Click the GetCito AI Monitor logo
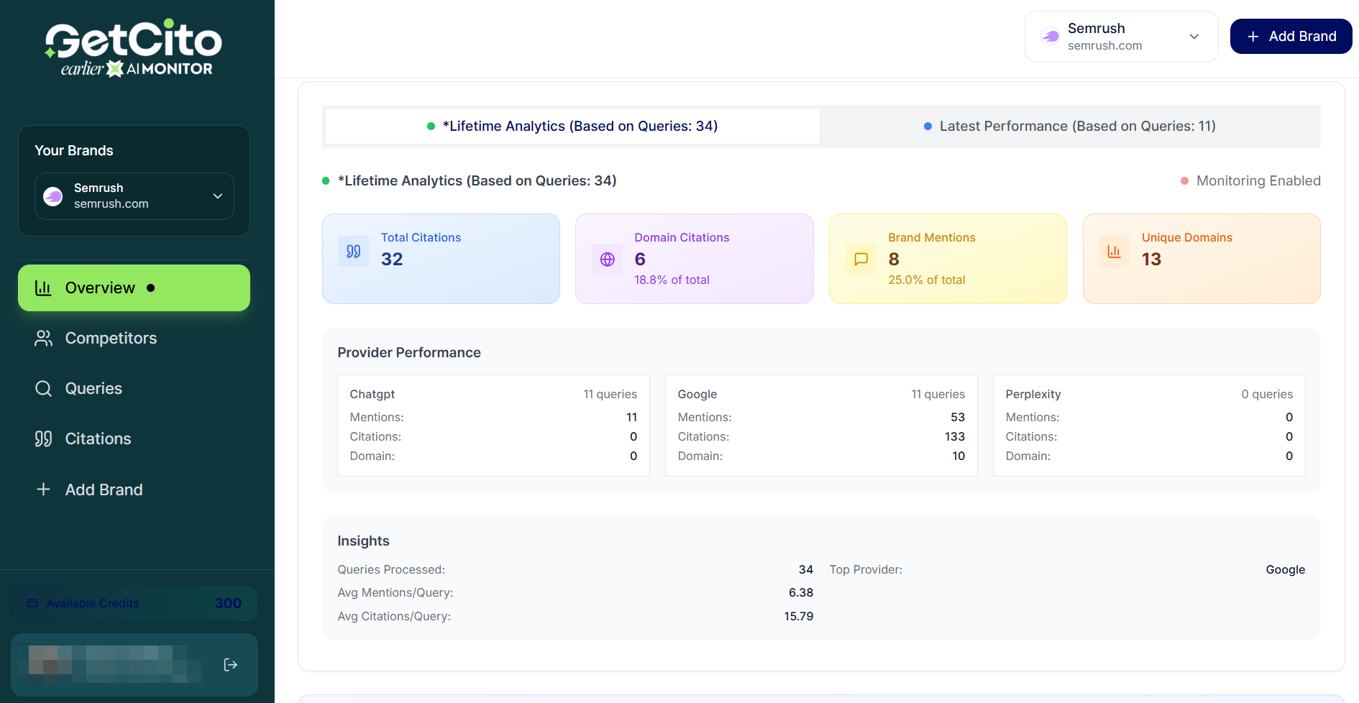Viewport: 1359px width, 703px height. pos(134,48)
